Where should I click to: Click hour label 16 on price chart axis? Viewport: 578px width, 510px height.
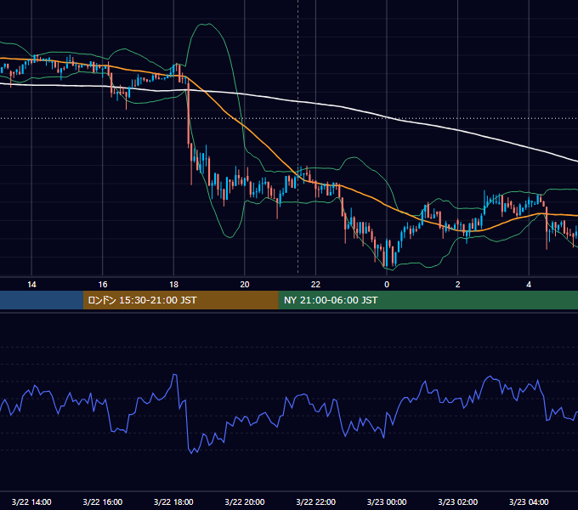[x=103, y=285]
